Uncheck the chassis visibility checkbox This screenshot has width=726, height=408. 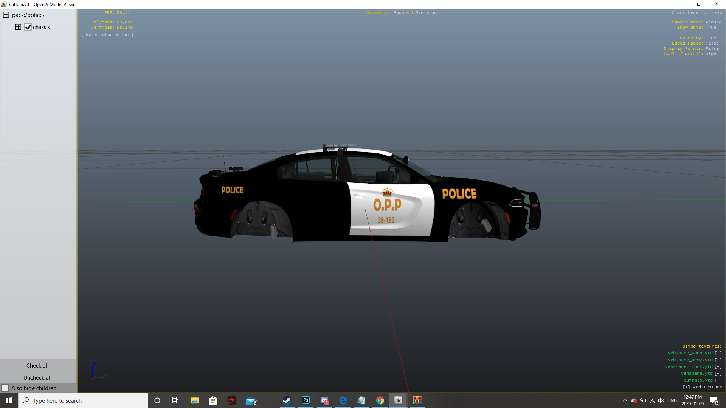(28, 27)
